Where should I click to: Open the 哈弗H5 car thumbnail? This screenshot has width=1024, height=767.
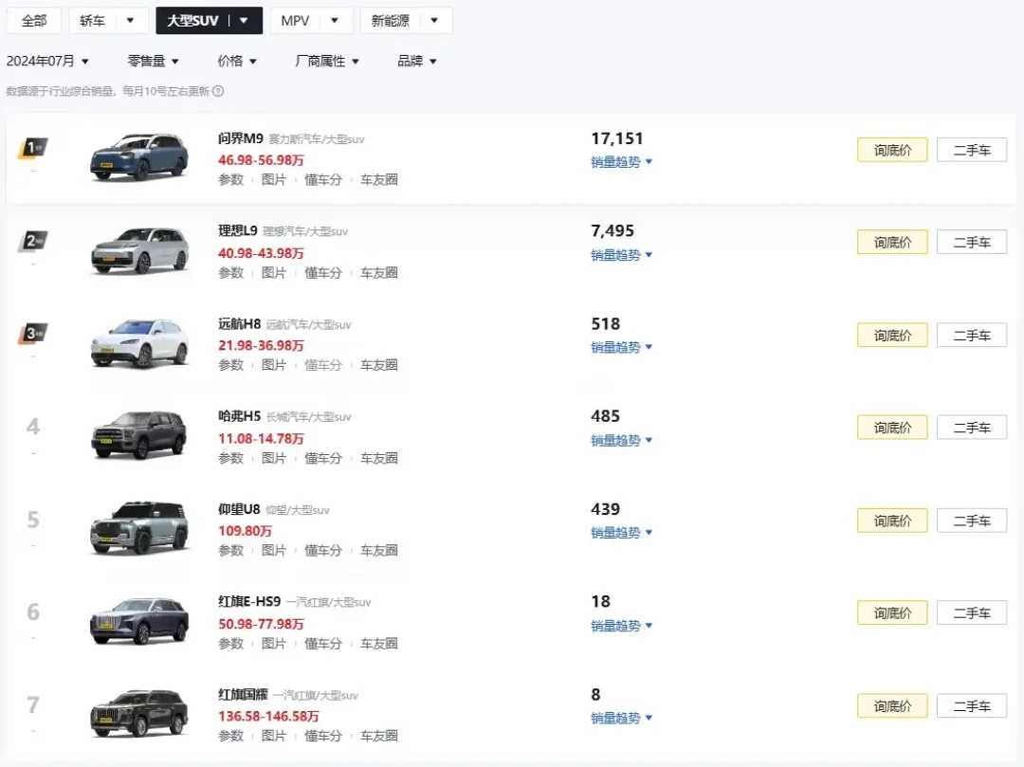139,435
